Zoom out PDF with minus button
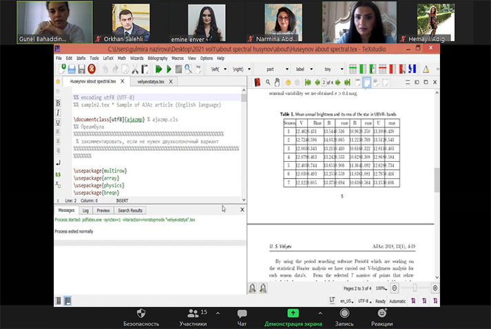 pos(395,288)
